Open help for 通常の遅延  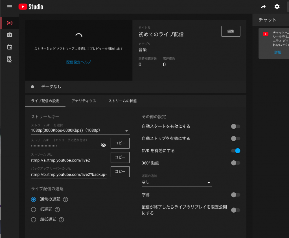coord(65,200)
